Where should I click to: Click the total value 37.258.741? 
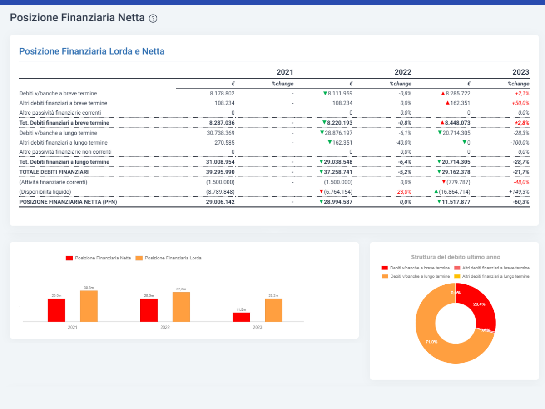pyautogui.click(x=338, y=172)
